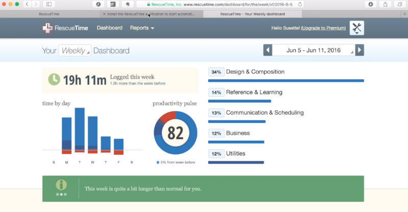The image size is (408, 212).
Task: Click Thursday's bar in time by day
Action: 106,144
